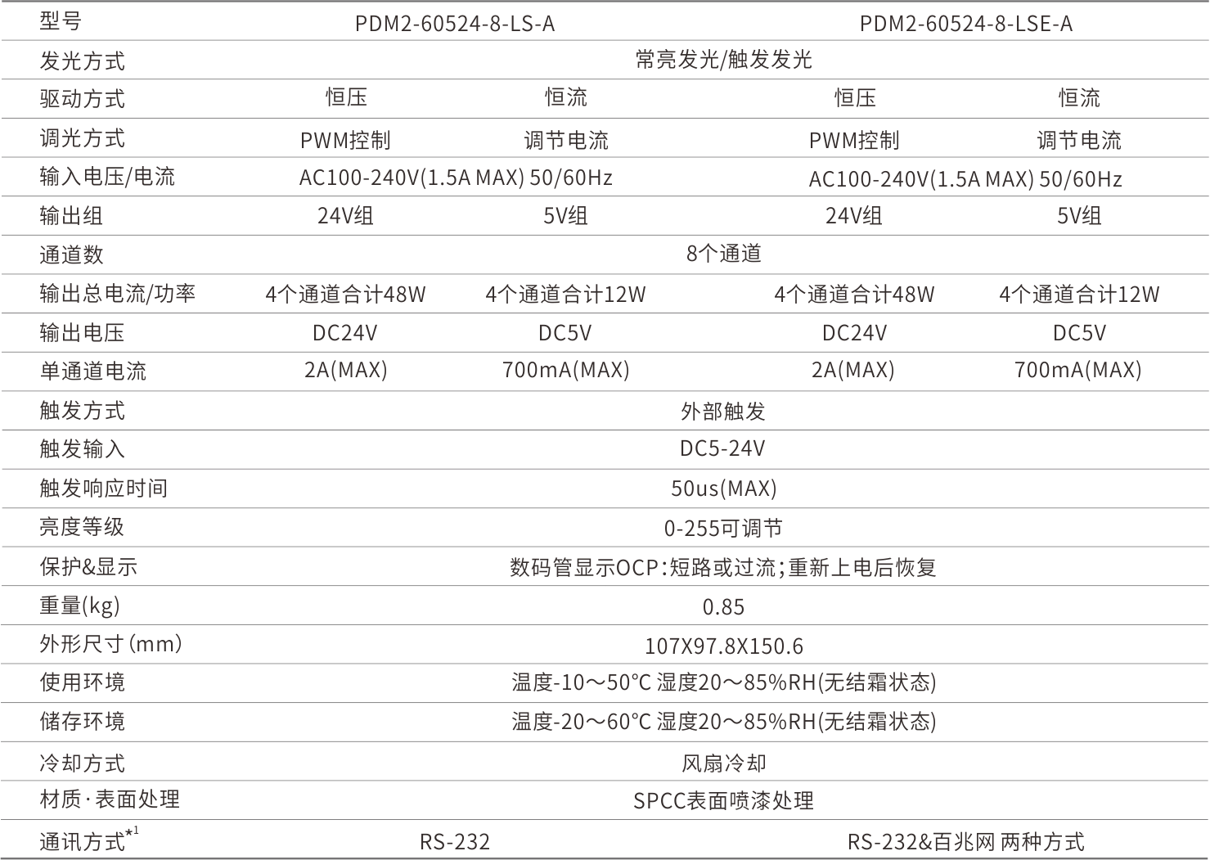Click the 风扇冷却 cooling value
The height and width of the screenshot is (860, 1210).
pos(723,763)
